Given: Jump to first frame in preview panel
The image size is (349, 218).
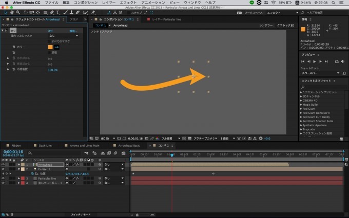Looking at the screenshot, I should point(303,62).
